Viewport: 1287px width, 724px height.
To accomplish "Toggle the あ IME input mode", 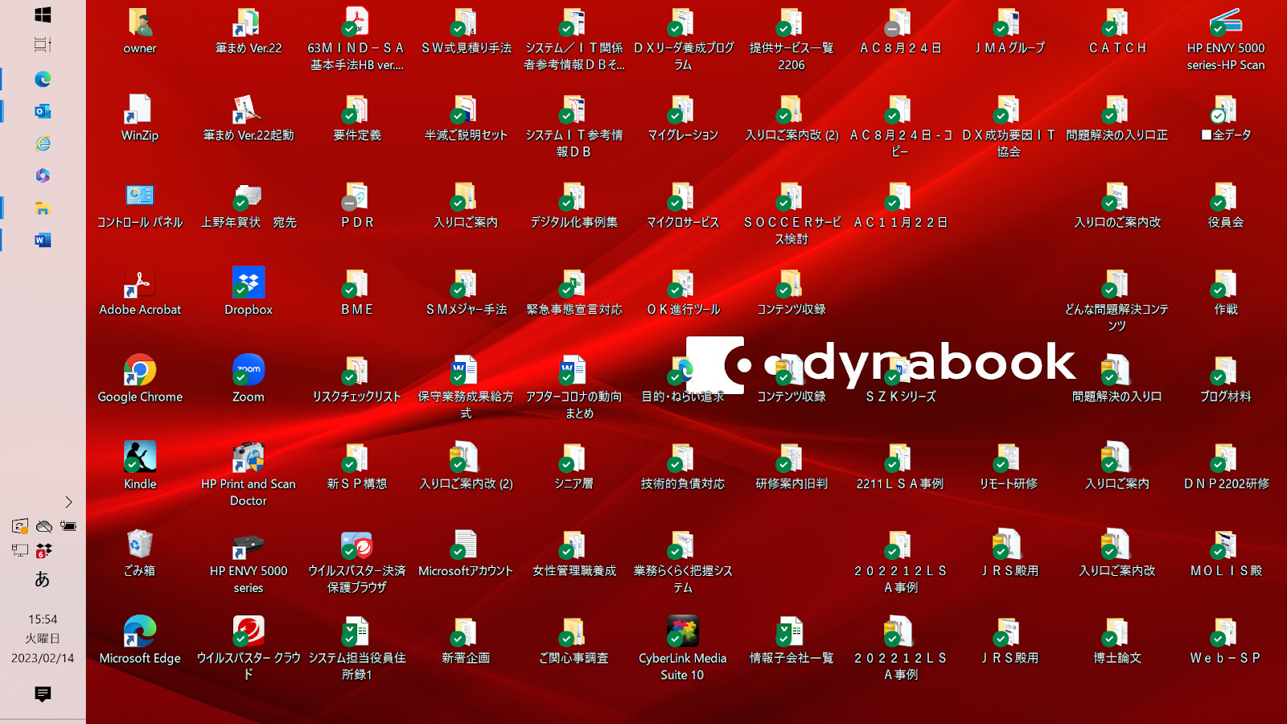I will coord(43,579).
